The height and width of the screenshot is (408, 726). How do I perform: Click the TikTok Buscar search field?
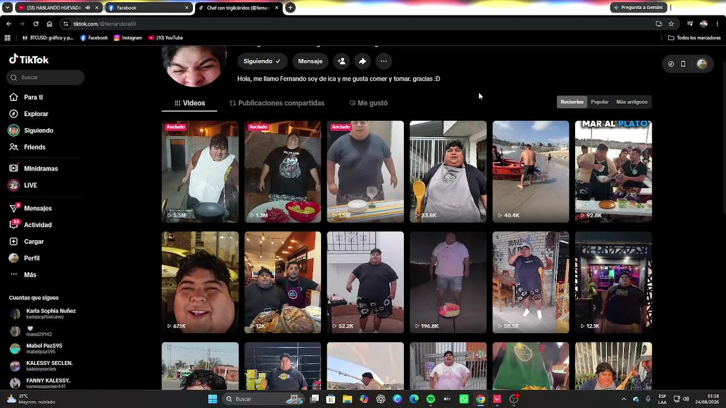point(45,78)
